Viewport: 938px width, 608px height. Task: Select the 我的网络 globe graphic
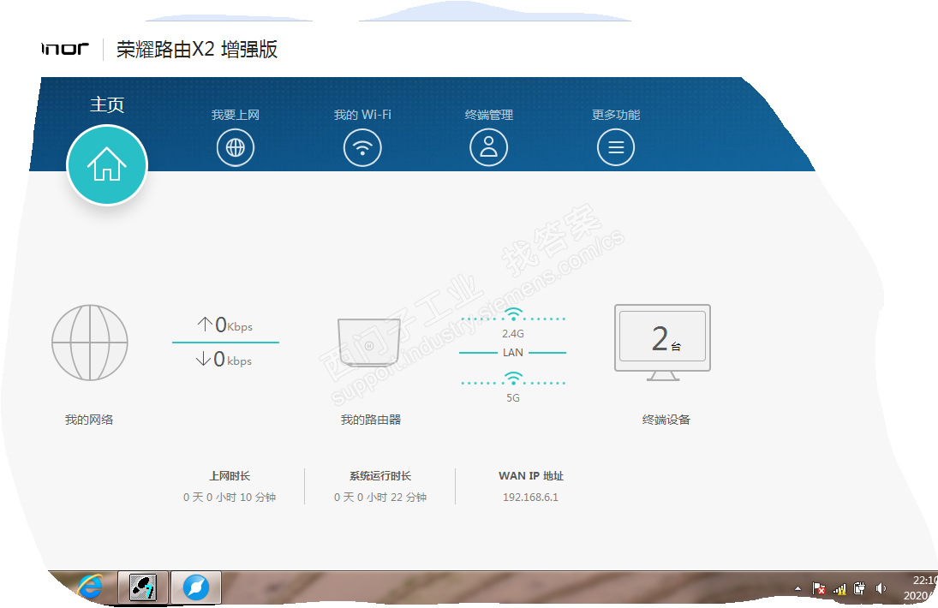point(90,343)
